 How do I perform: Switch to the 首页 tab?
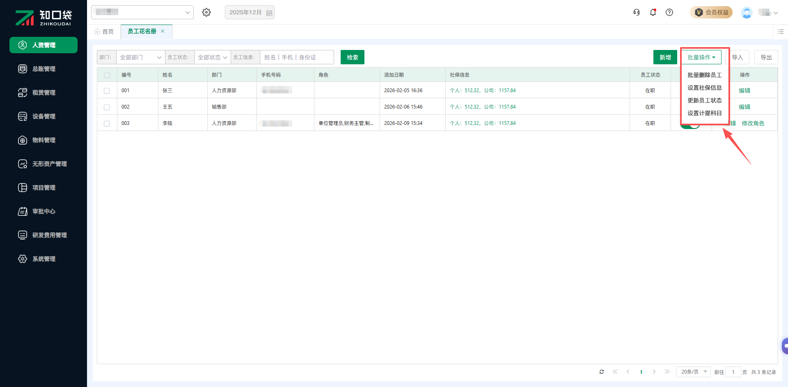coord(104,32)
